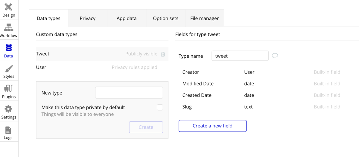Click the New type name input
This screenshot has width=359, height=157.
129,93
